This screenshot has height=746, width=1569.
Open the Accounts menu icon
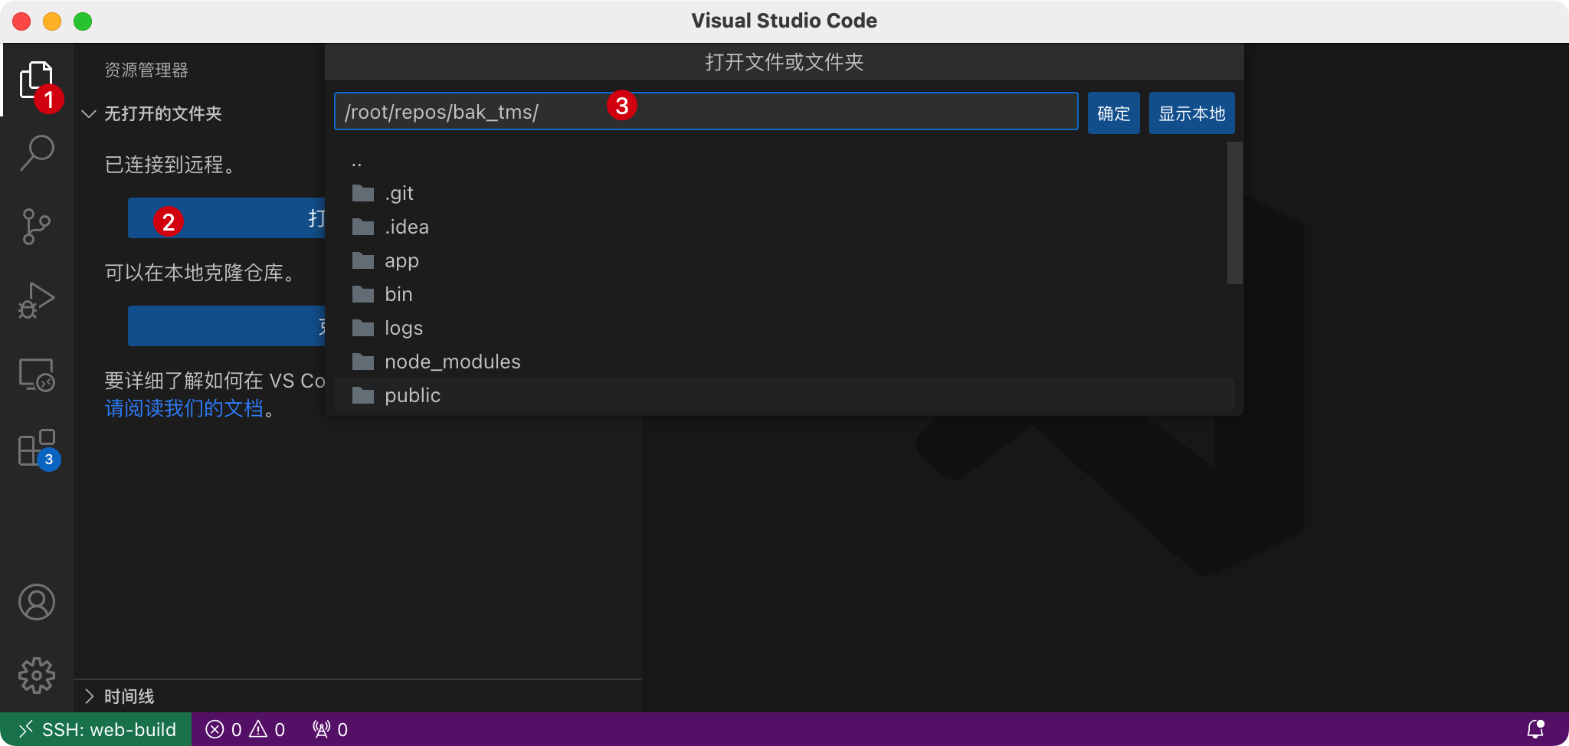point(36,602)
